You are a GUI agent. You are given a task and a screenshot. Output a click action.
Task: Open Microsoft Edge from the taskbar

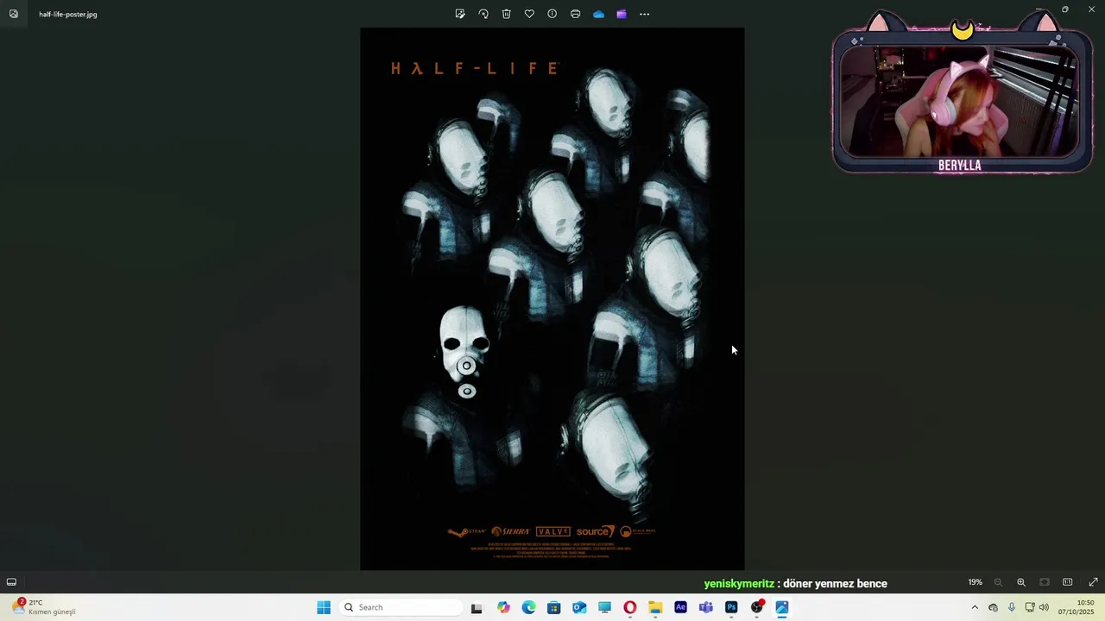pos(528,607)
